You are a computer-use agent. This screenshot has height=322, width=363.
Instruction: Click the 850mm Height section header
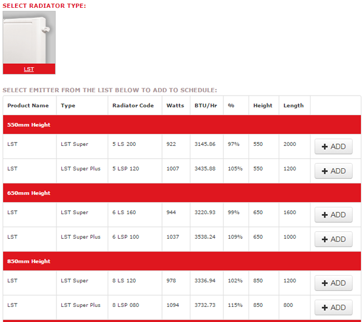(182, 261)
